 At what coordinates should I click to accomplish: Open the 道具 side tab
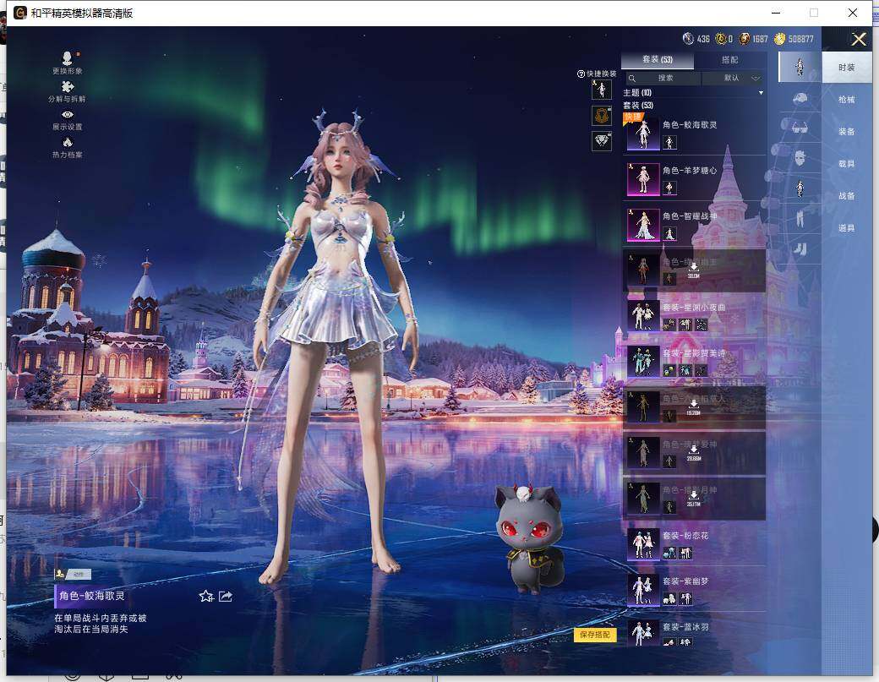[x=847, y=228]
